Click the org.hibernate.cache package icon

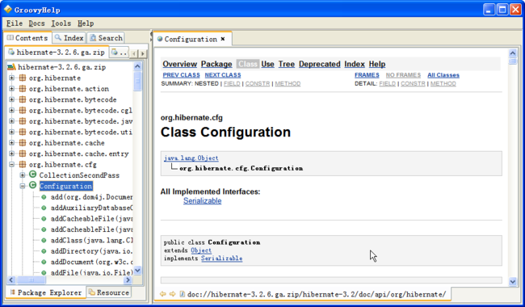tap(23, 143)
